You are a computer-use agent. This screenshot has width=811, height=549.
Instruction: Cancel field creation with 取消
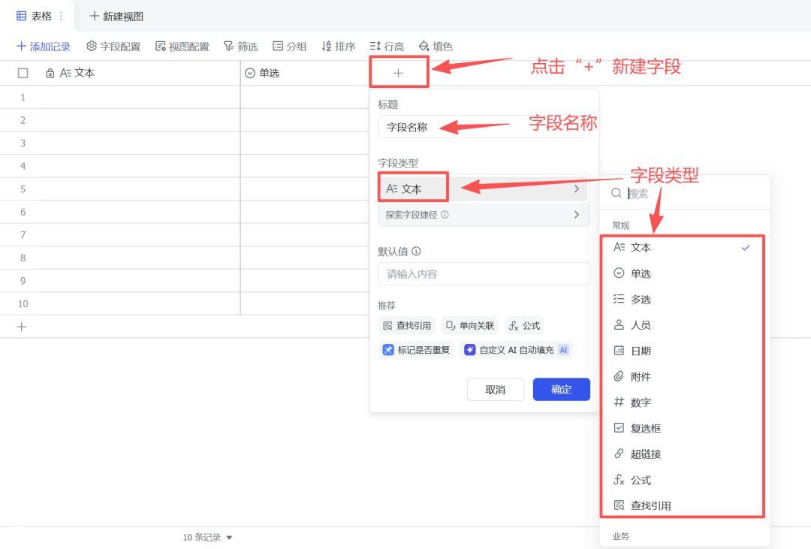[x=496, y=389]
